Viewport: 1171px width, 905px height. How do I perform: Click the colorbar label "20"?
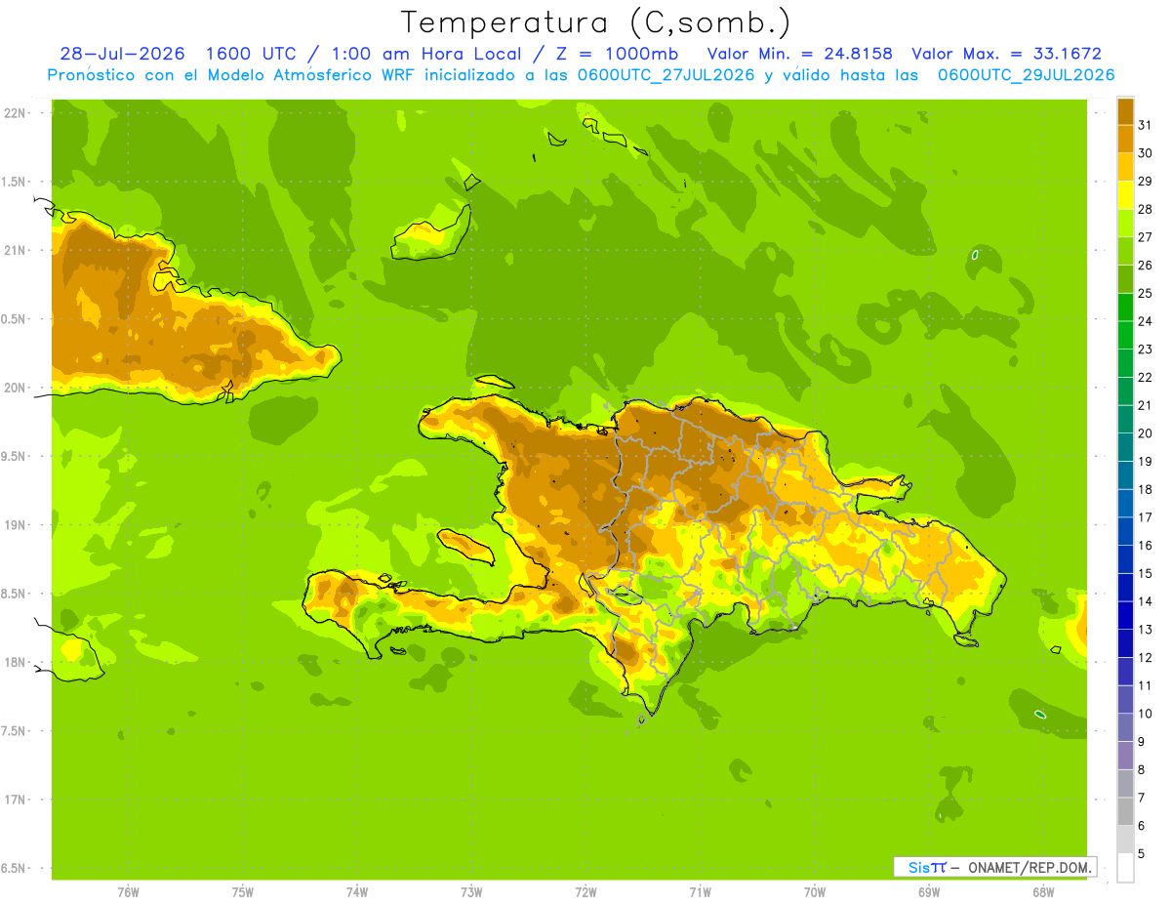coord(1146,433)
